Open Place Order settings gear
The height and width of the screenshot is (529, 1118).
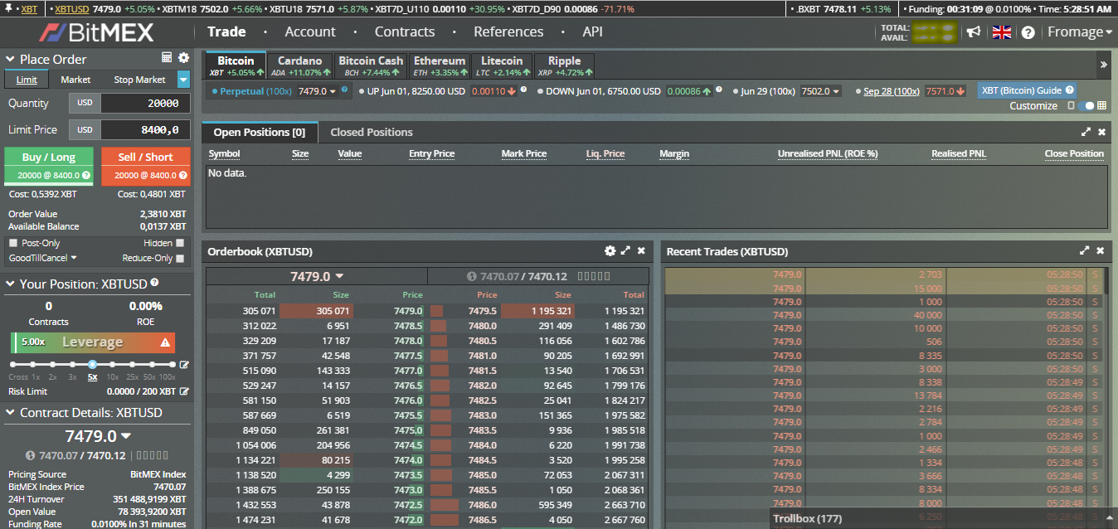(x=183, y=58)
